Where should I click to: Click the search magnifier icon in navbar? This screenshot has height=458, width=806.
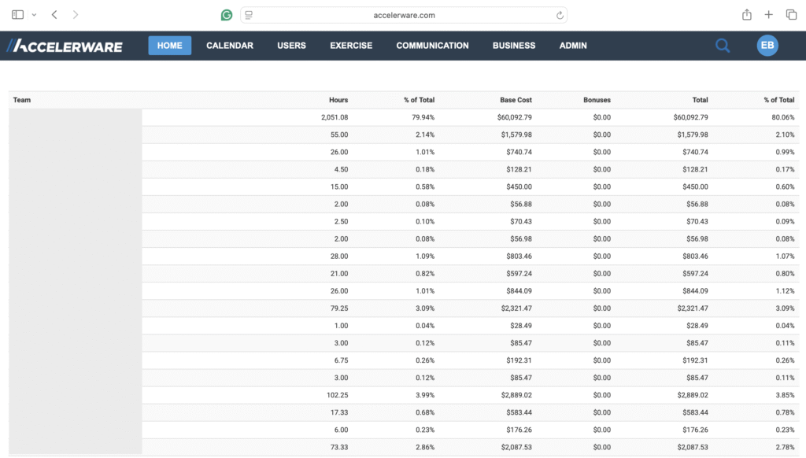(722, 46)
